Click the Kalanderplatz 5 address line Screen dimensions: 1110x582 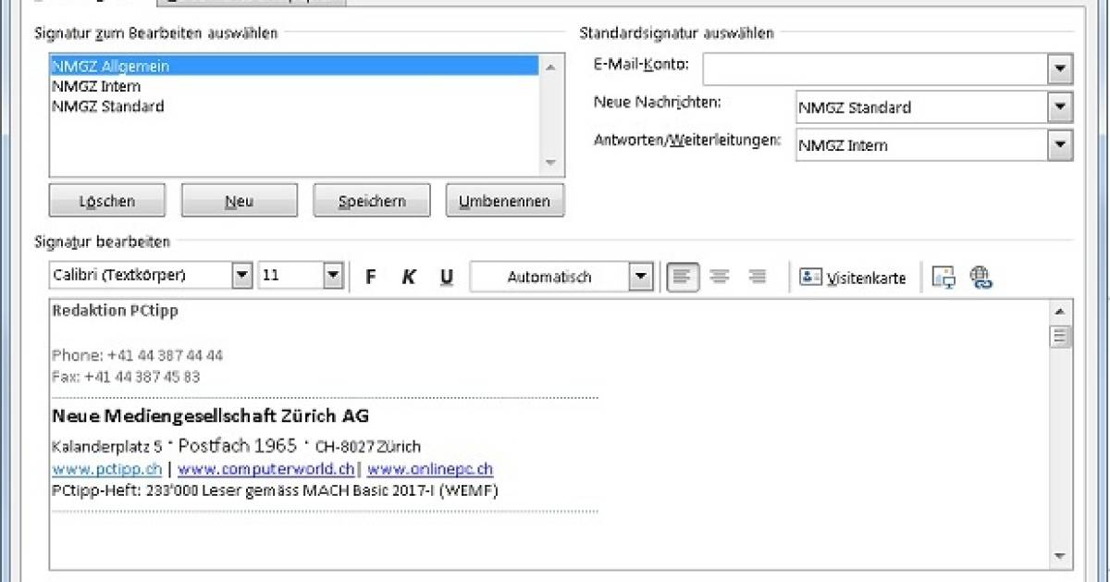click(237, 445)
